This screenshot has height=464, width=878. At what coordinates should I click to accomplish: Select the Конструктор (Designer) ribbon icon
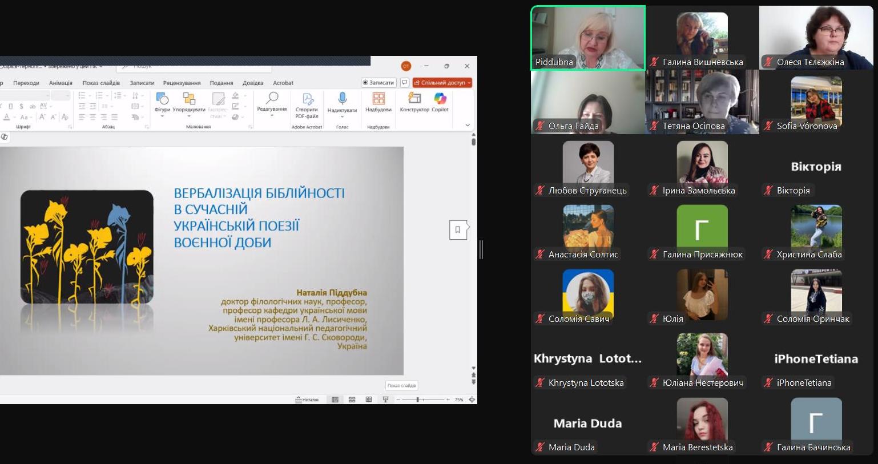pyautogui.click(x=414, y=98)
